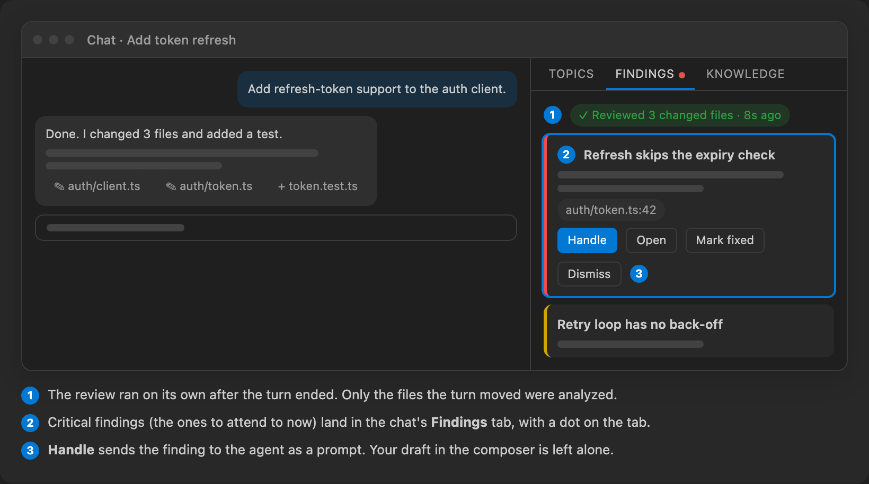This screenshot has height=484, width=869.
Task: Click the Reviewed 3 changed files status pill
Action: (x=680, y=115)
